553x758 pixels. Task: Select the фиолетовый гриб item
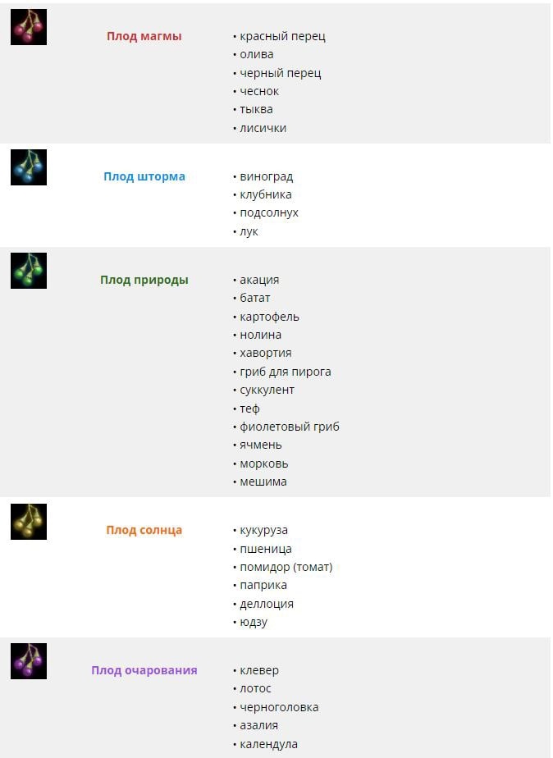tap(290, 427)
